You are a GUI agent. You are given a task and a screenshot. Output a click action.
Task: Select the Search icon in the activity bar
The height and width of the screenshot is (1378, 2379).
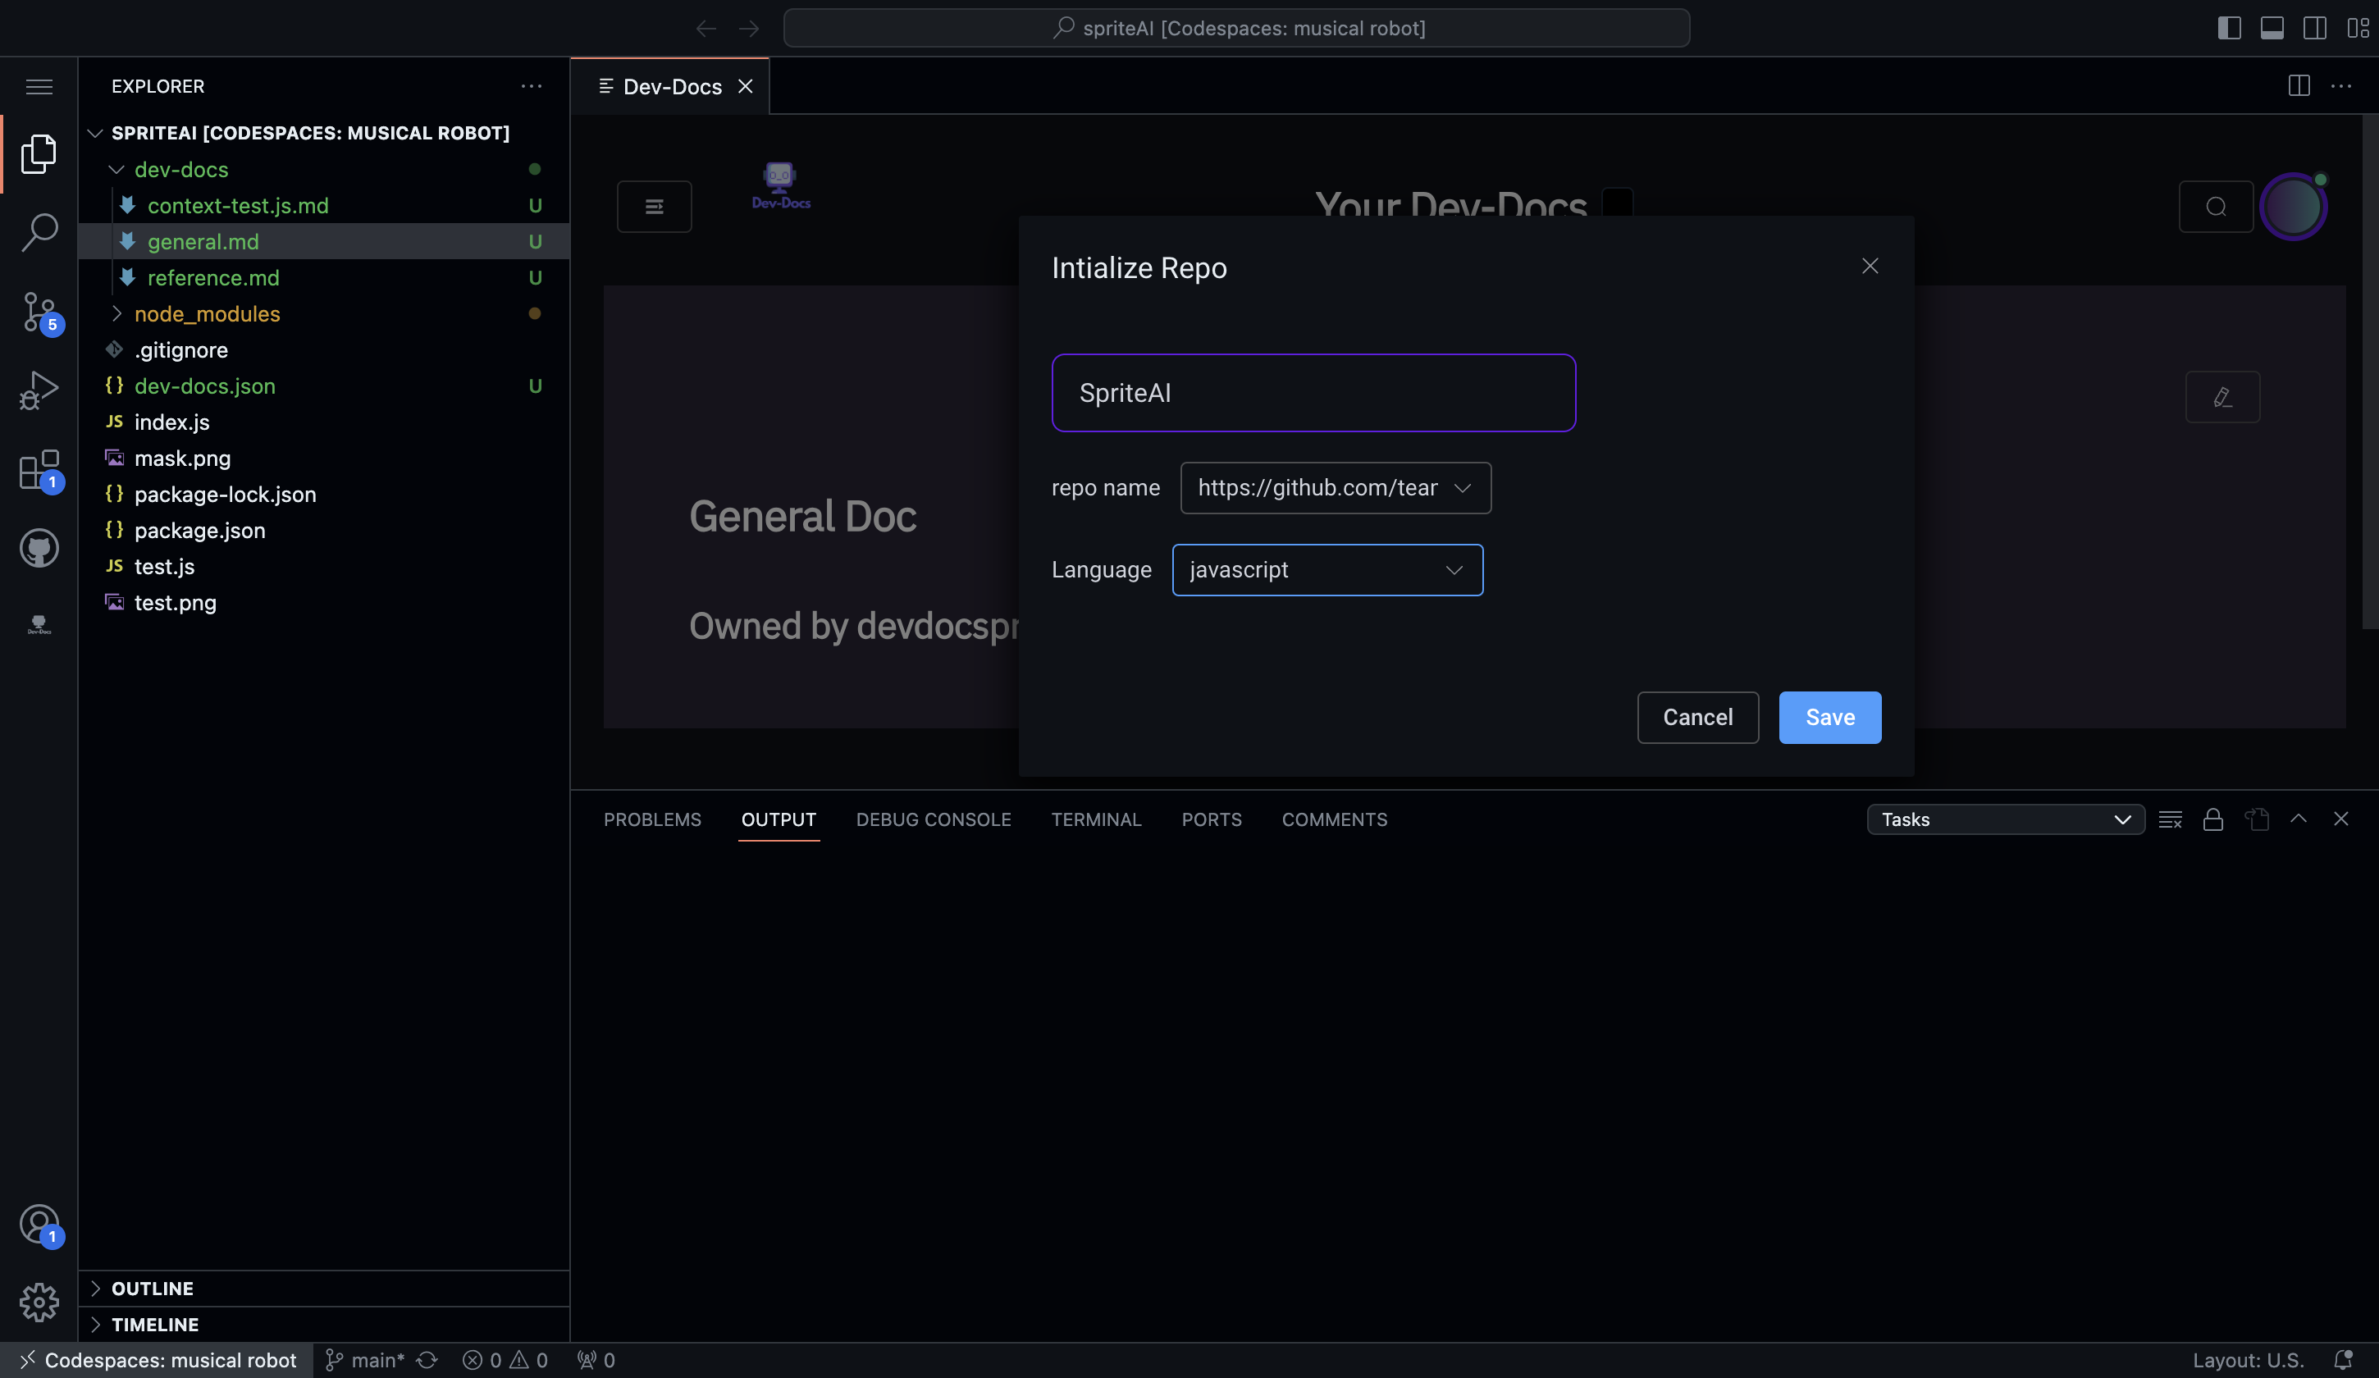[x=39, y=232]
